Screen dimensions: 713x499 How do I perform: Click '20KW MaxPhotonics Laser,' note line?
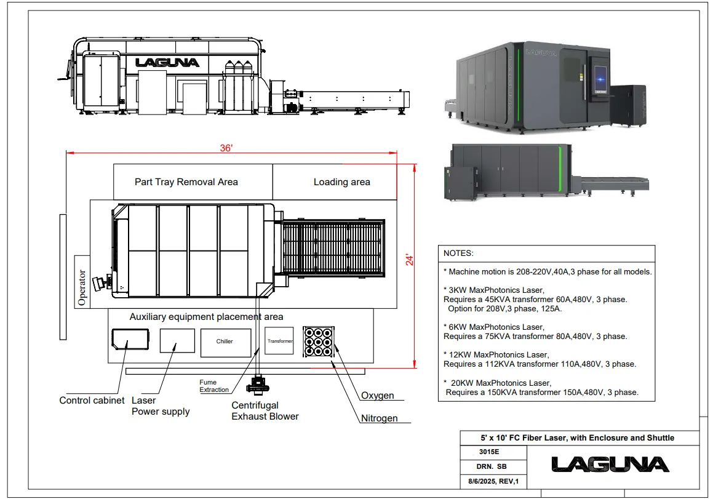tap(498, 383)
